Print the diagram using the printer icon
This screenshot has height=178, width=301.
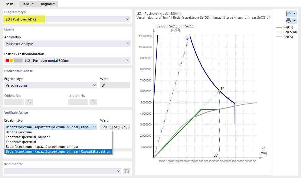289,21
